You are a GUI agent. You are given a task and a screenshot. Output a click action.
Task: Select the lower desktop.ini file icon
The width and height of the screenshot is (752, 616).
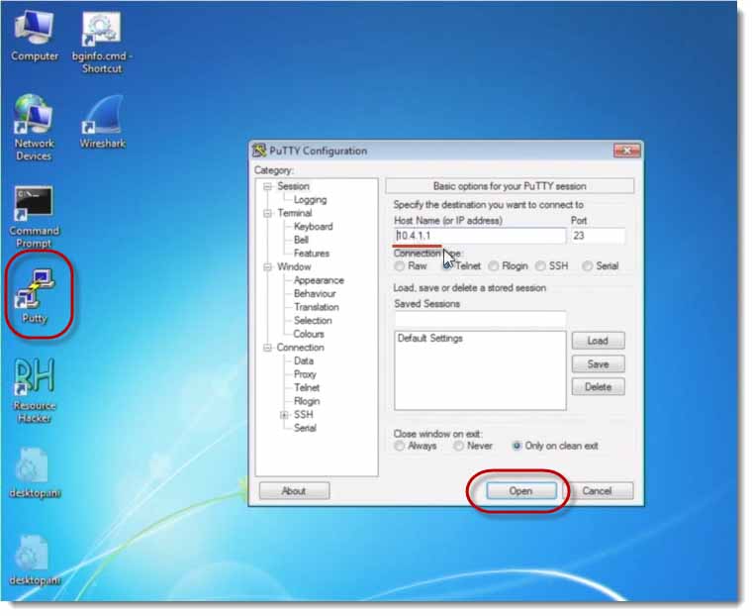[34, 561]
